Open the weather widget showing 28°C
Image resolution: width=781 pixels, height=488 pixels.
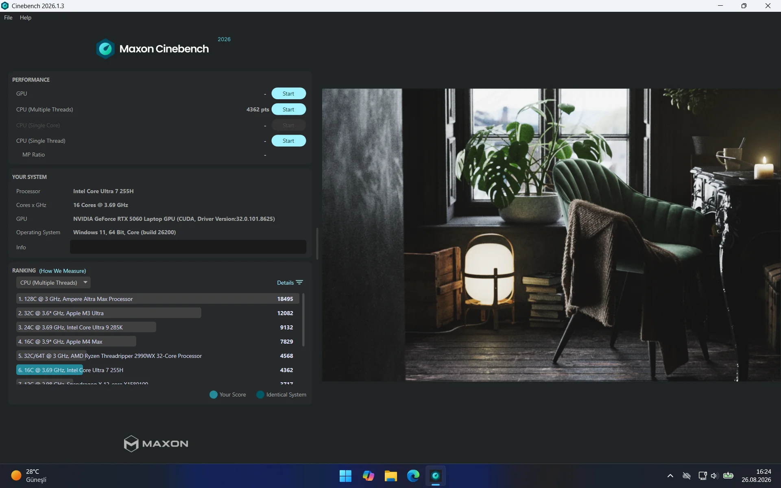(x=29, y=476)
